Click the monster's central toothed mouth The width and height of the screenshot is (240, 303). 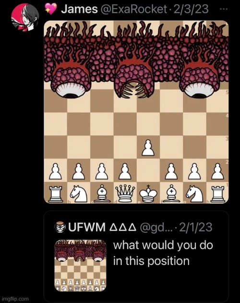134,89
